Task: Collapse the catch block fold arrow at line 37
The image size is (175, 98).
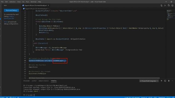Action: pyautogui.click(x=28, y=45)
